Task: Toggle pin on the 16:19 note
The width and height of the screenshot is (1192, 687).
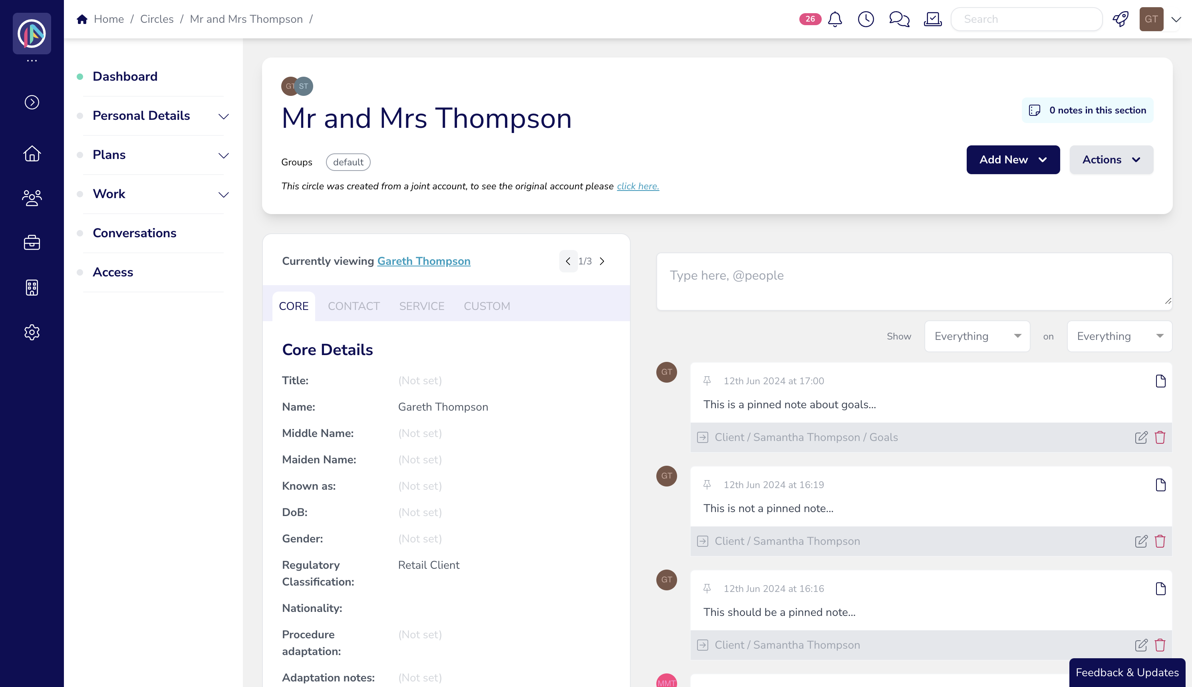Action: click(x=707, y=484)
